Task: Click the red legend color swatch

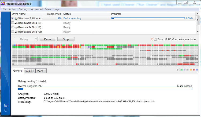Action: click(x=194, y=70)
